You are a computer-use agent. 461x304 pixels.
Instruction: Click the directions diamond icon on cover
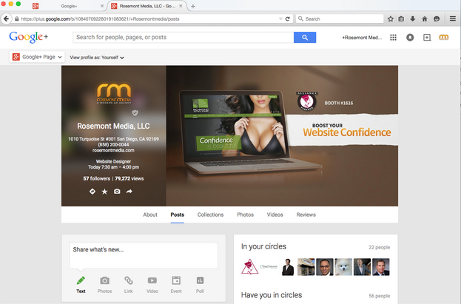92,192
